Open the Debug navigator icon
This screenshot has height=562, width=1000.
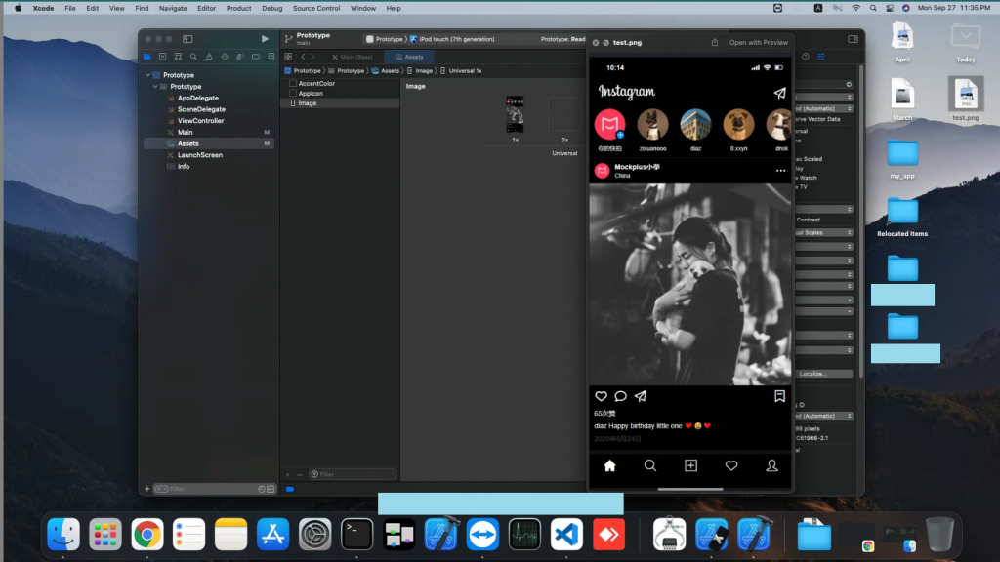coord(240,57)
